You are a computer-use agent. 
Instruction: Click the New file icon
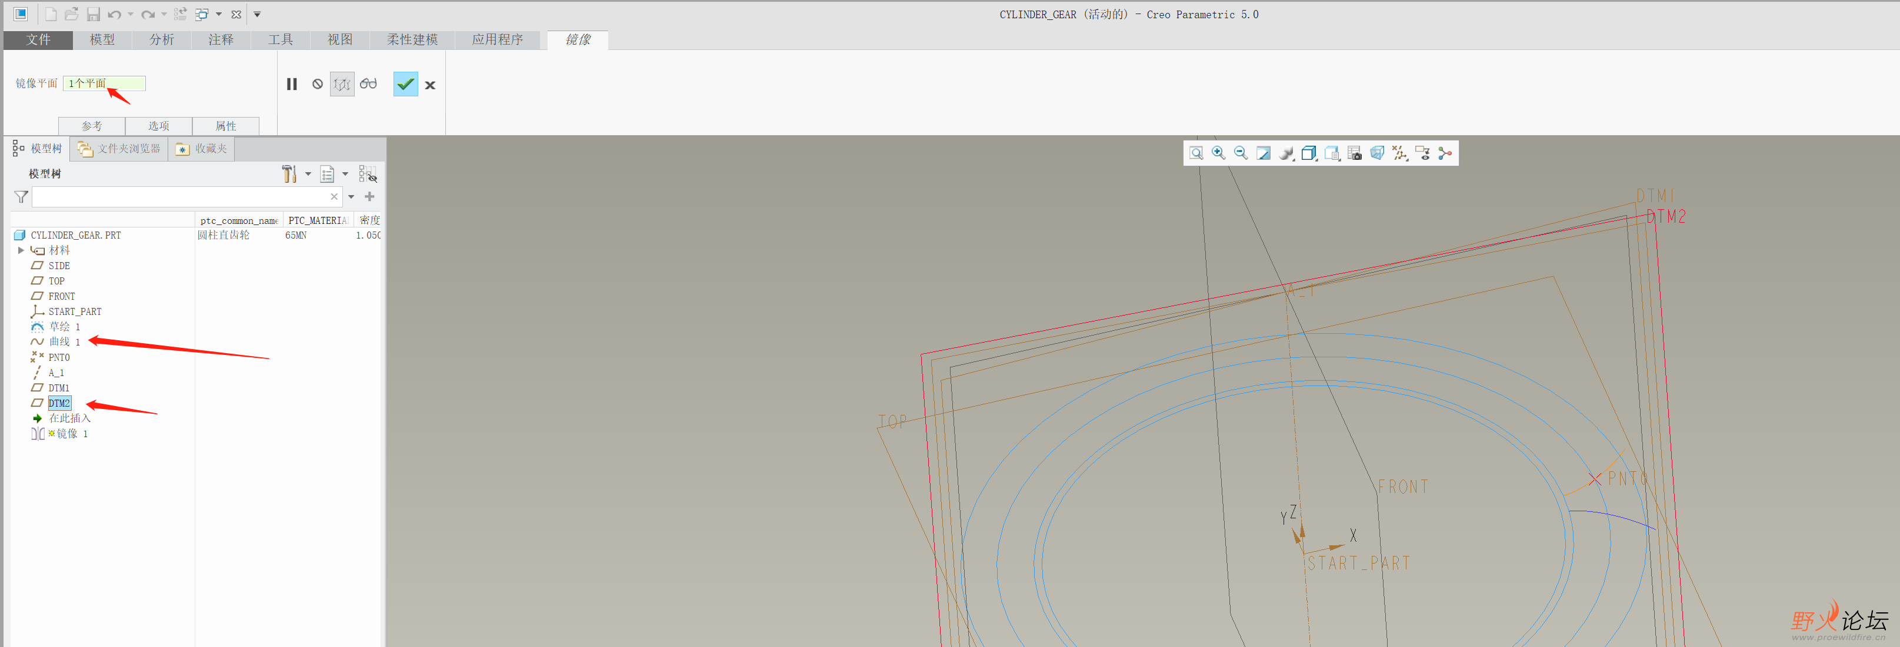(x=50, y=14)
